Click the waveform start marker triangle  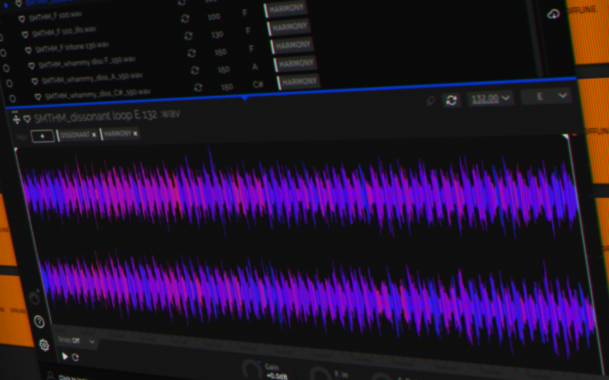click(16, 149)
